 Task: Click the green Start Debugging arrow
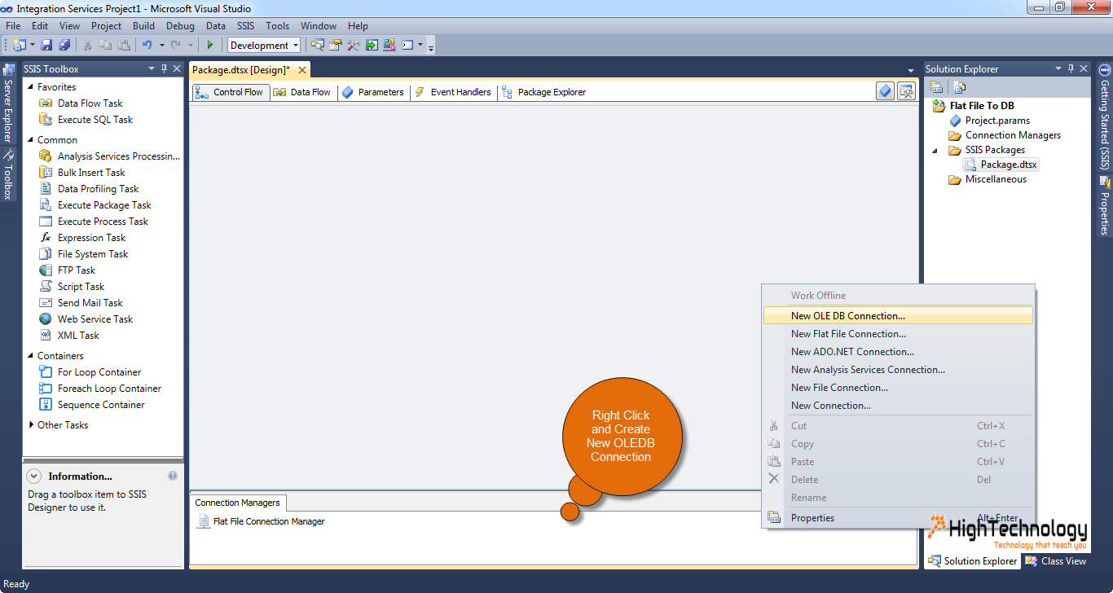tap(210, 46)
